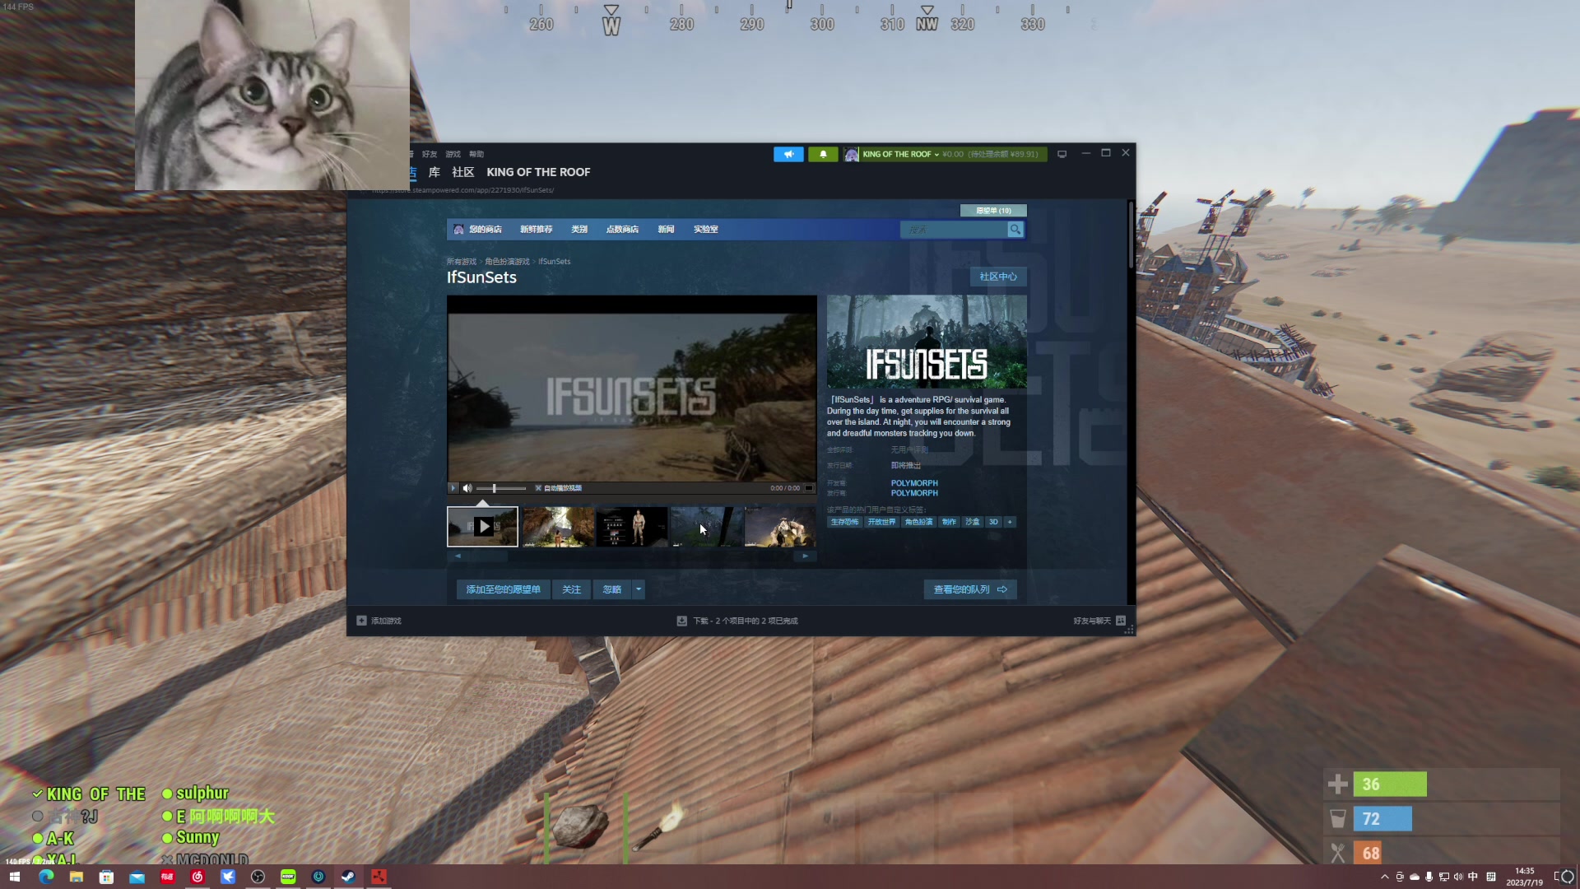Open KING OF THE ROOF account dropdown
The image size is (1580, 889).
click(x=899, y=154)
